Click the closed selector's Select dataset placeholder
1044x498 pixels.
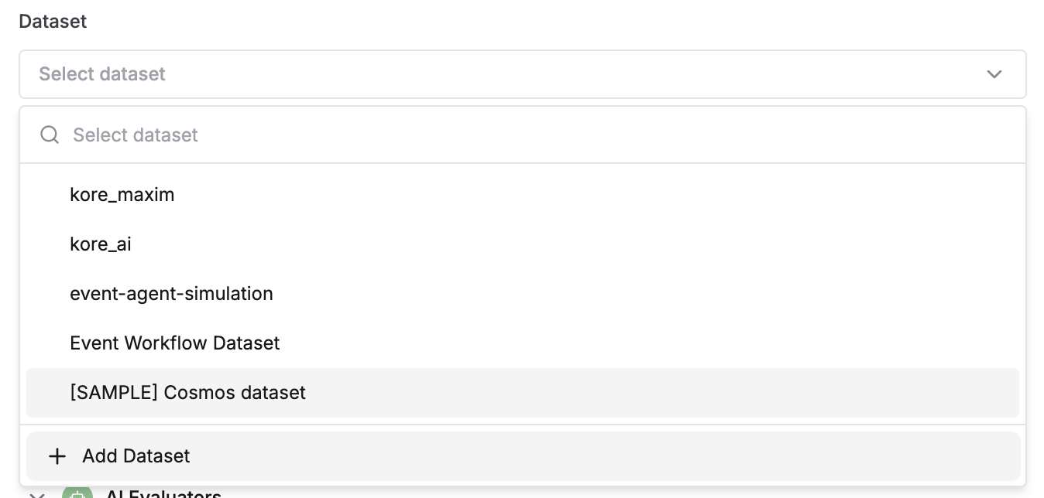coord(102,74)
